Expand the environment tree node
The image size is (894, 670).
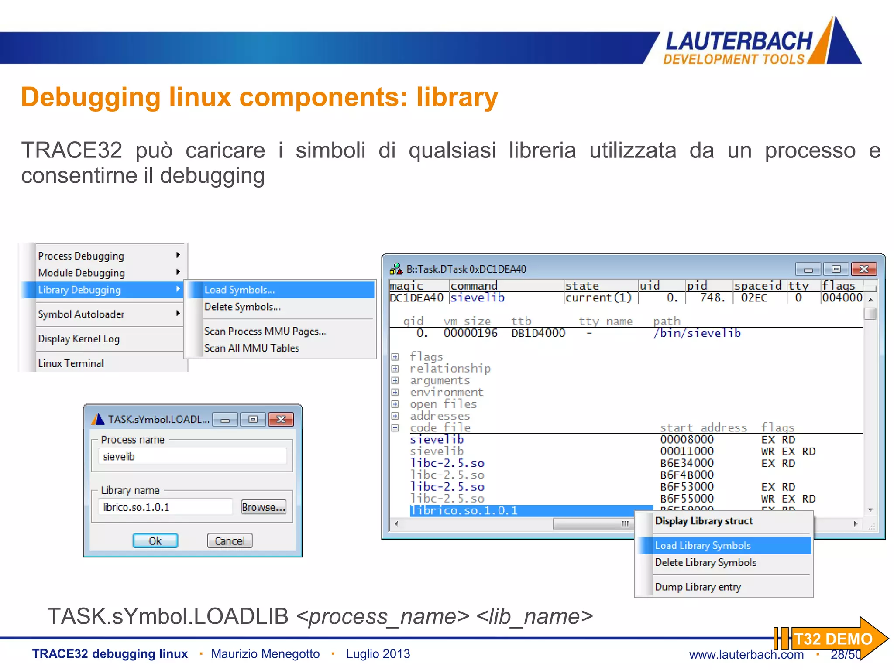(395, 392)
